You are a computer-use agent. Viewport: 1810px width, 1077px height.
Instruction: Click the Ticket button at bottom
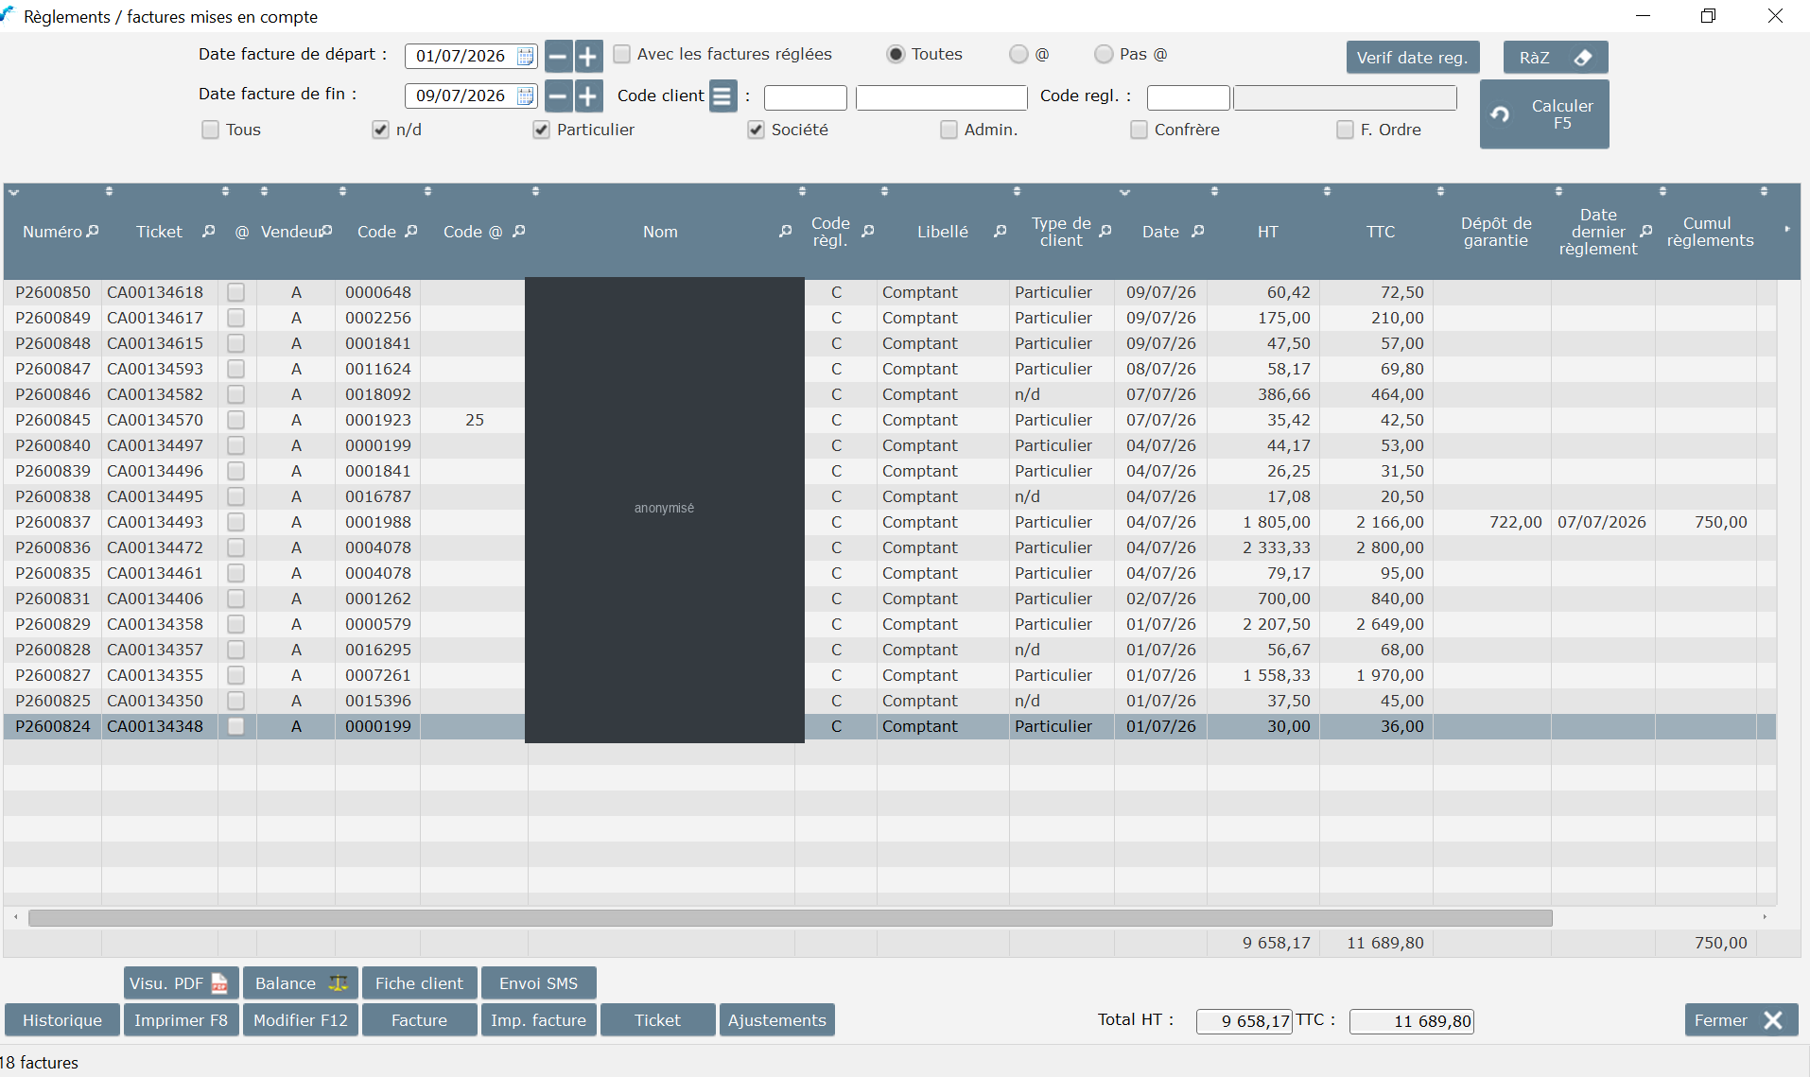coord(658,1020)
